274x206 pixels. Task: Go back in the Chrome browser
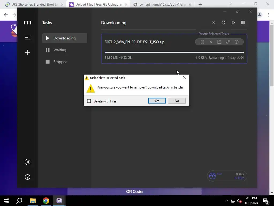tap(6, 15)
